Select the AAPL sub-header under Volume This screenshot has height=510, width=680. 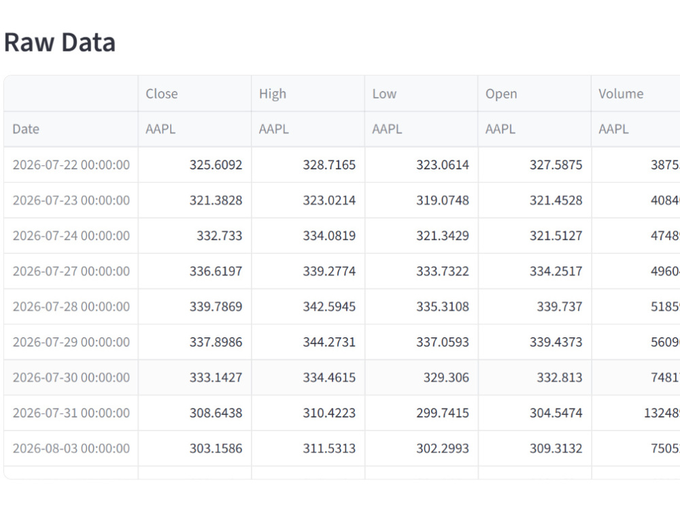tap(636, 129)
